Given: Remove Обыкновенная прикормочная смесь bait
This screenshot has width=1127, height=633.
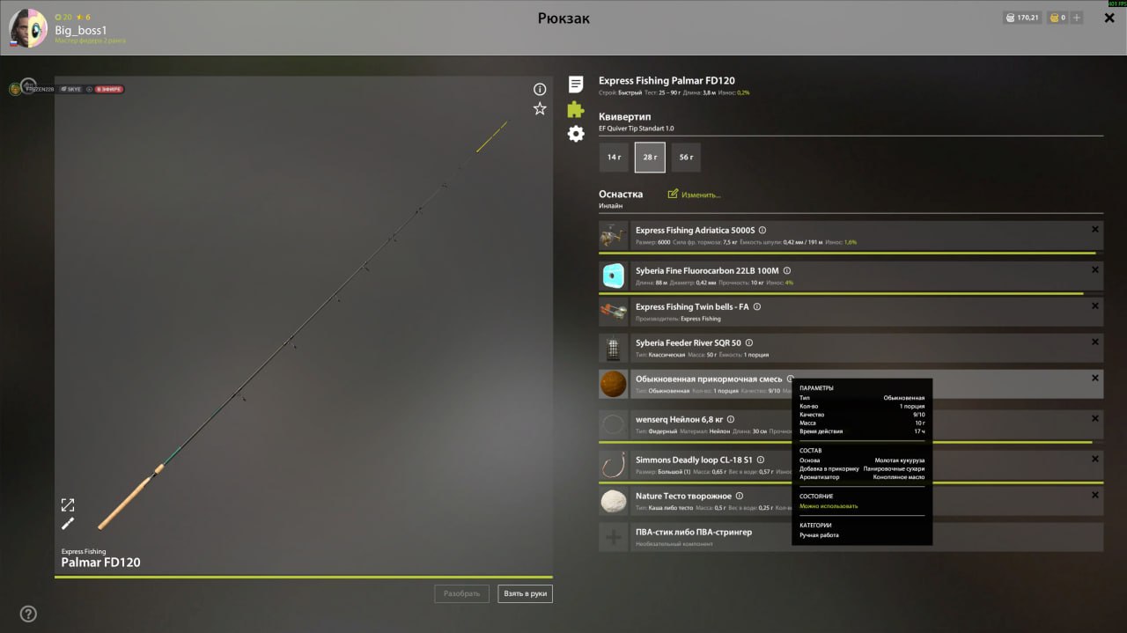Looking at the screenshot, I should pyautogui.click(x=1095, y=378).
